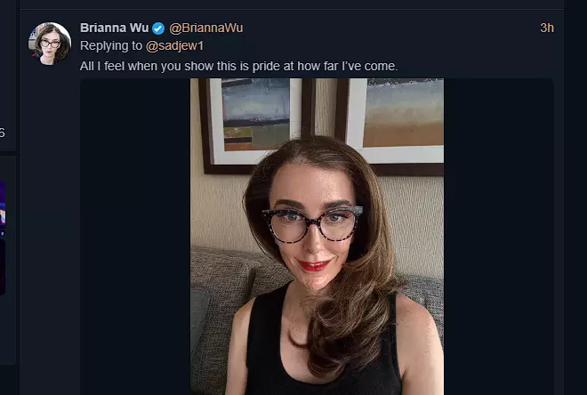Open the tweet author's round profile avatar

(50, 44)
